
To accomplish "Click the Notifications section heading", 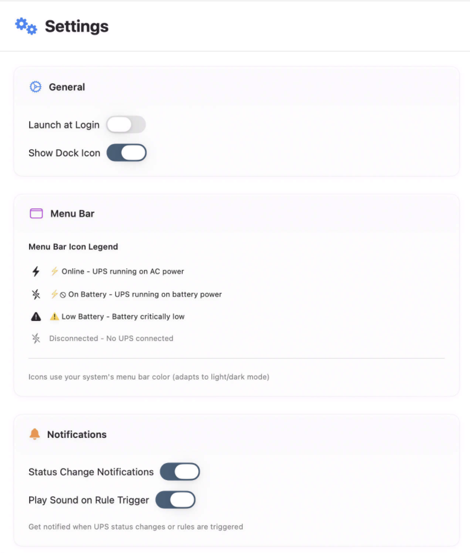I will [77, 435].
